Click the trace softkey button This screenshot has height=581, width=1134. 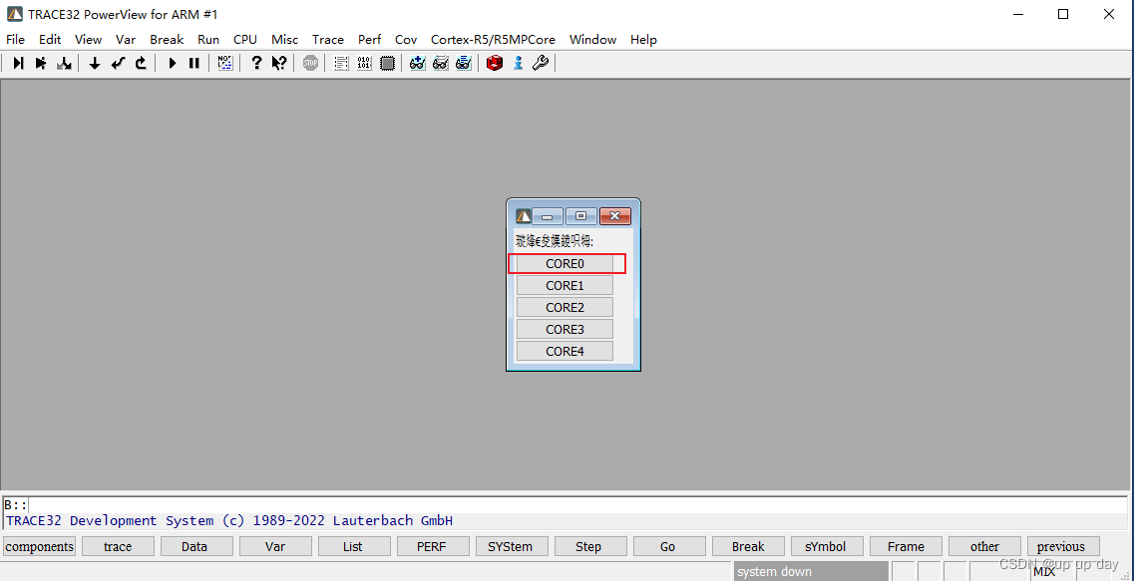[118, 546]
